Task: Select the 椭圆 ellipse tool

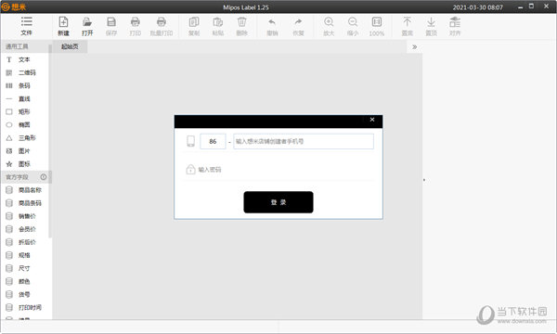Action: pyautogui.click(x=25, y=125)
